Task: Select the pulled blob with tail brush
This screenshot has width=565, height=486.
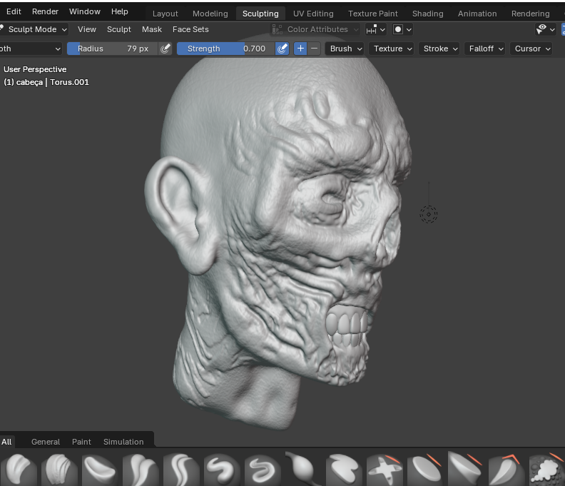Action: click(304, 469)
